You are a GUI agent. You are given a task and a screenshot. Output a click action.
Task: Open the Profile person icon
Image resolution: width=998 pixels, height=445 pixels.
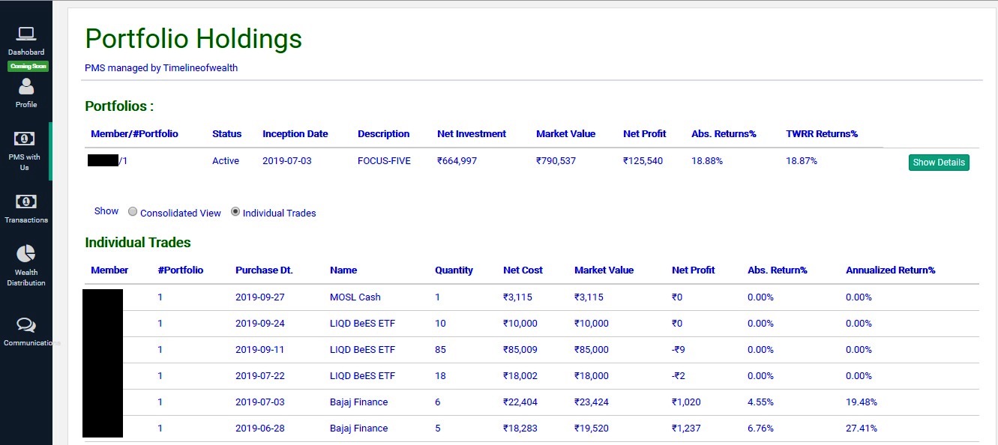point(26,86)
